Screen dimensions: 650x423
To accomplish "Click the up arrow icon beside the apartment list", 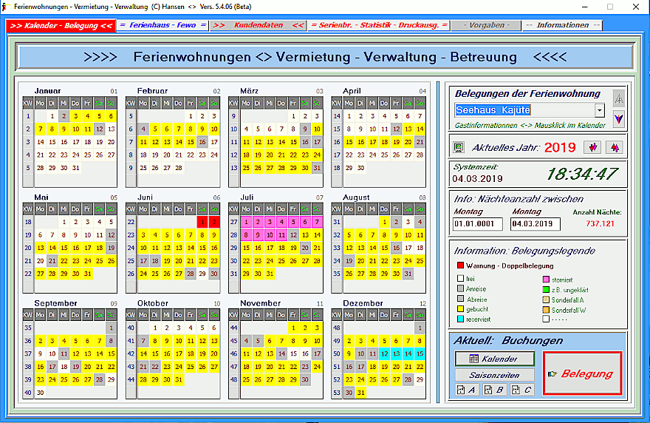I will pyautogui.click(x=619, y=98).
